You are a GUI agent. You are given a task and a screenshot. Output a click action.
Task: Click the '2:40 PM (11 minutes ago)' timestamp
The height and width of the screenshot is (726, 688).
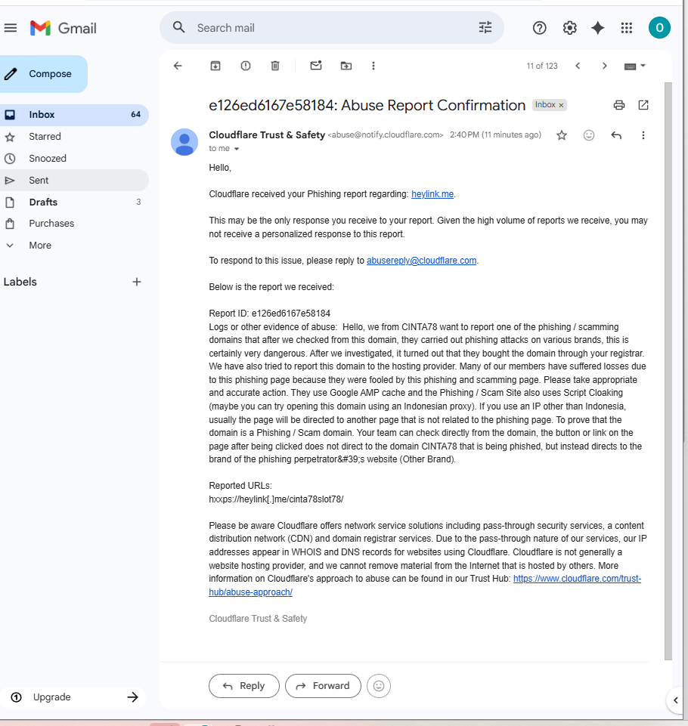click(495, 134)
